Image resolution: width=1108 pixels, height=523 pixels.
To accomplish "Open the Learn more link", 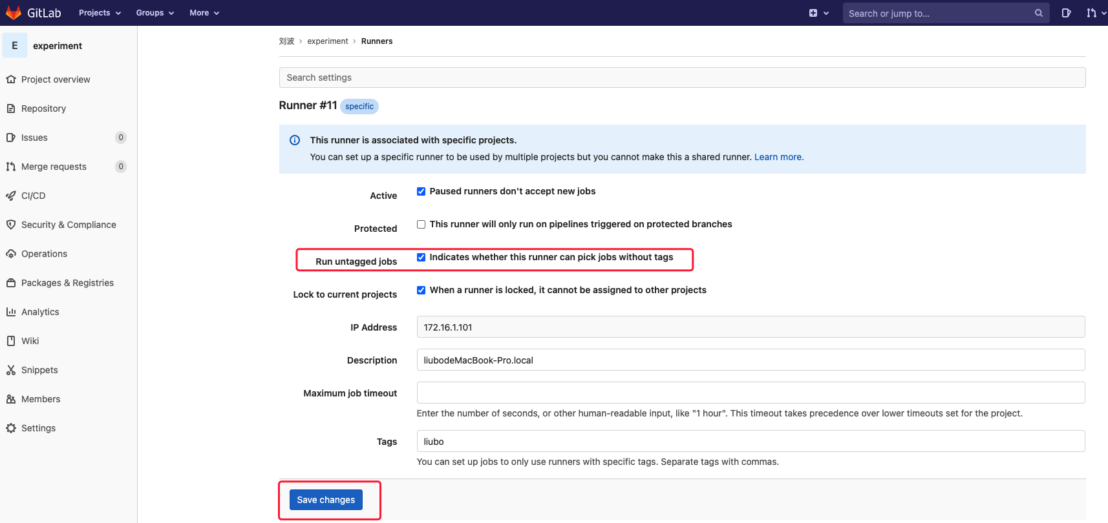I will pyautogui.click(x=778, y=157).
